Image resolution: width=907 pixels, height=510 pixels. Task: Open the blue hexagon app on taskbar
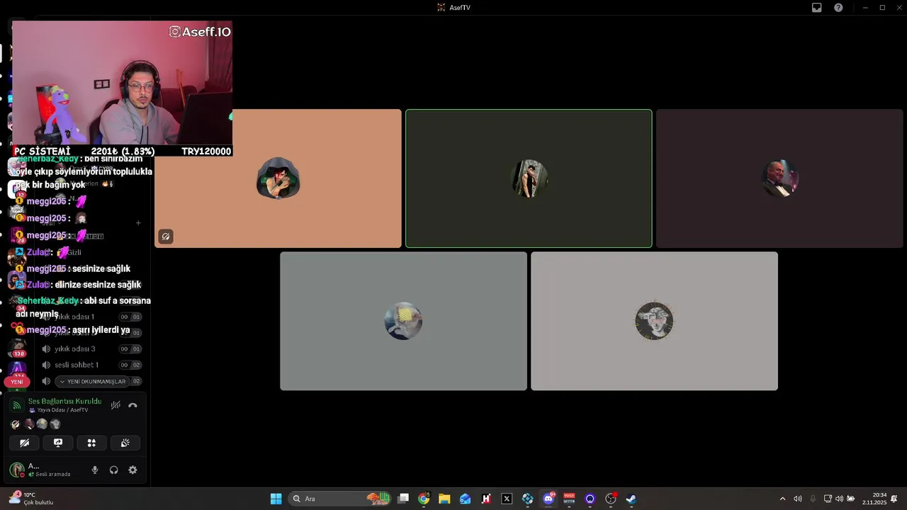[527, 499]
